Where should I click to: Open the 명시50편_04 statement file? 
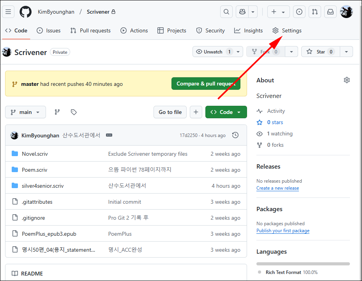click(58, 250)
